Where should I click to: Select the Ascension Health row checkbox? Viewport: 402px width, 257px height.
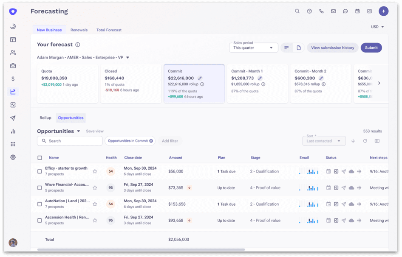pyautogui.click(x=40, y=221)
